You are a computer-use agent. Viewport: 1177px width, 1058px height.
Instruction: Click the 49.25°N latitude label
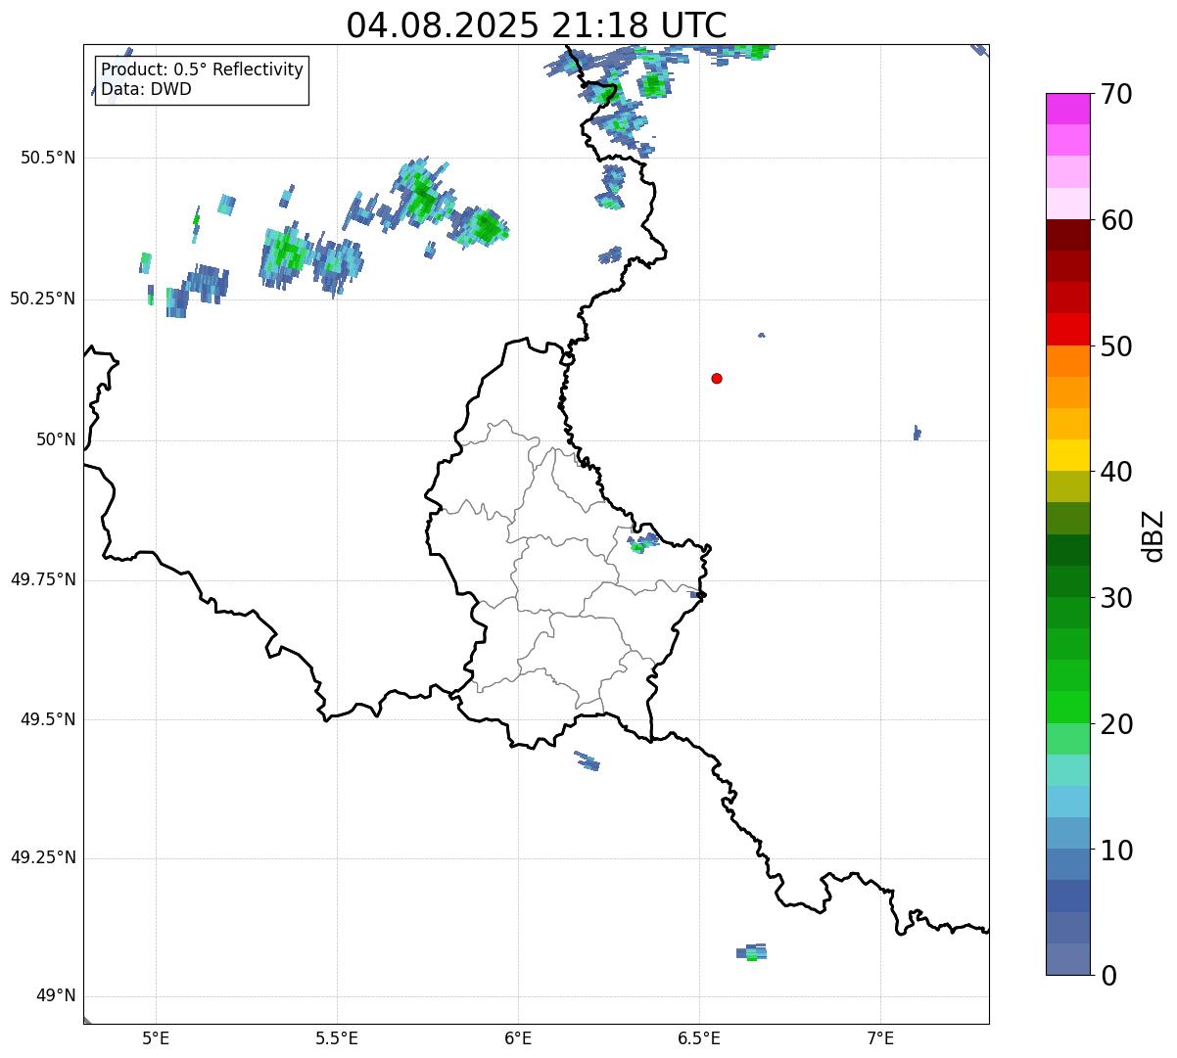tap(42, 858)
